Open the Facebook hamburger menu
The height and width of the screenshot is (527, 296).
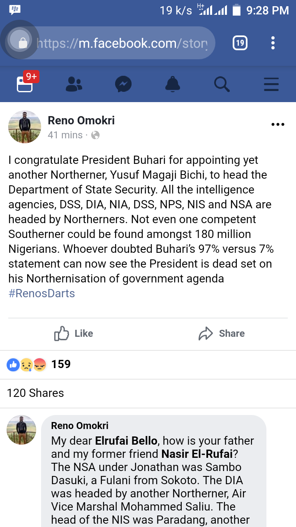271,84
